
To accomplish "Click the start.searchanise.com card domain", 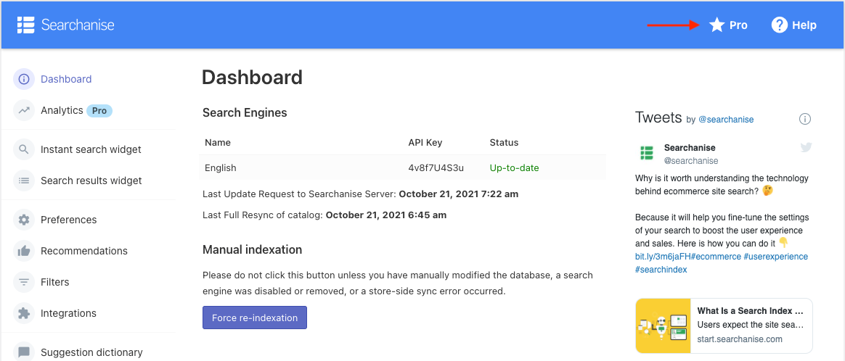I will point(739,339).
